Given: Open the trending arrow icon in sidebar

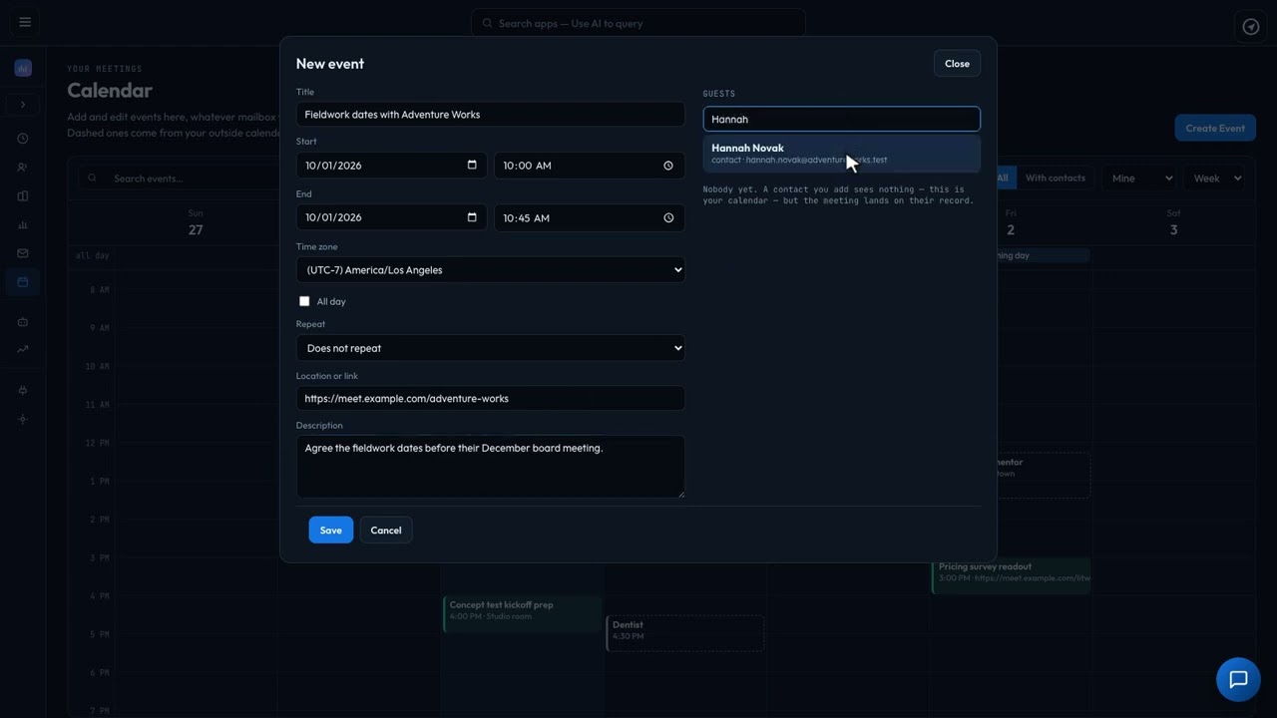Looking at the screenshot, I should tap(23, 349).
